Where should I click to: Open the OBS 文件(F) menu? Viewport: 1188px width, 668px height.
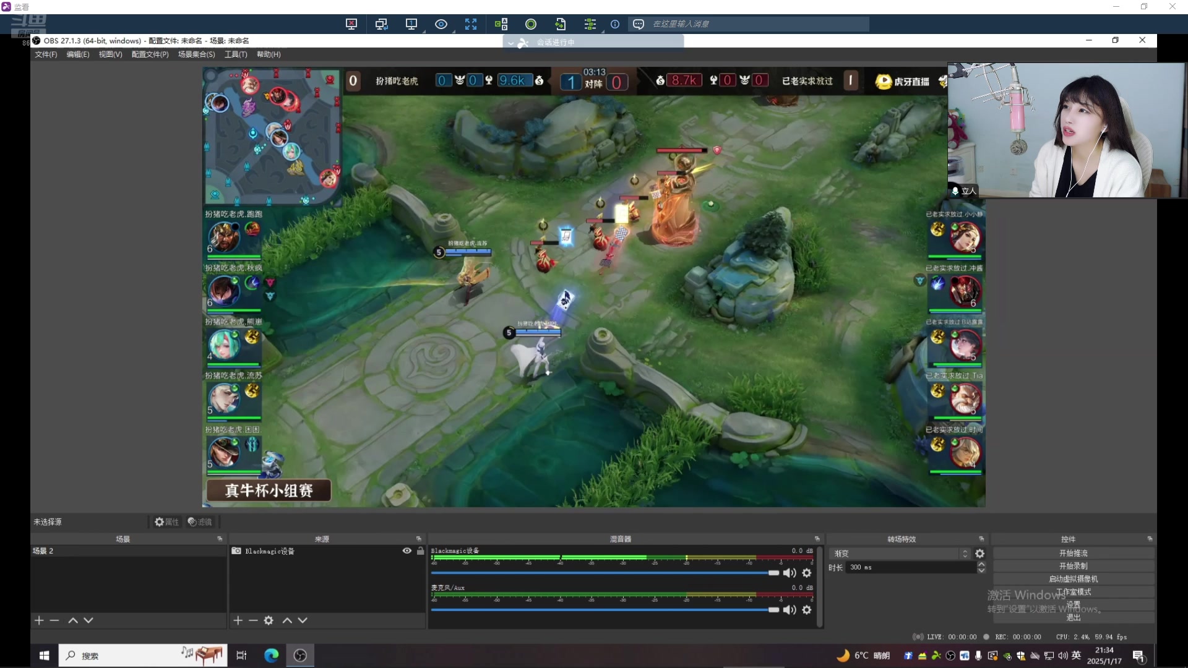click(46, 54)
